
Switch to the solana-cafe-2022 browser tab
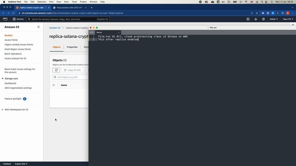point(69,7)
